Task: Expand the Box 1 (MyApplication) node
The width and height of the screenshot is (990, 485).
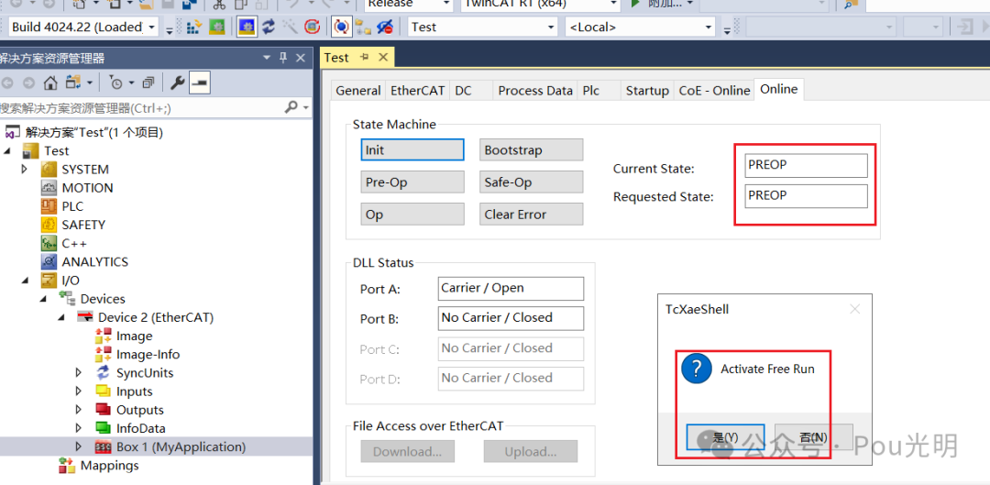Action: [x=79, y=446]
